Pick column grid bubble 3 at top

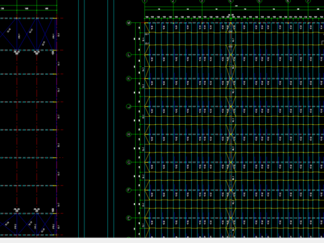click(202, 1)
